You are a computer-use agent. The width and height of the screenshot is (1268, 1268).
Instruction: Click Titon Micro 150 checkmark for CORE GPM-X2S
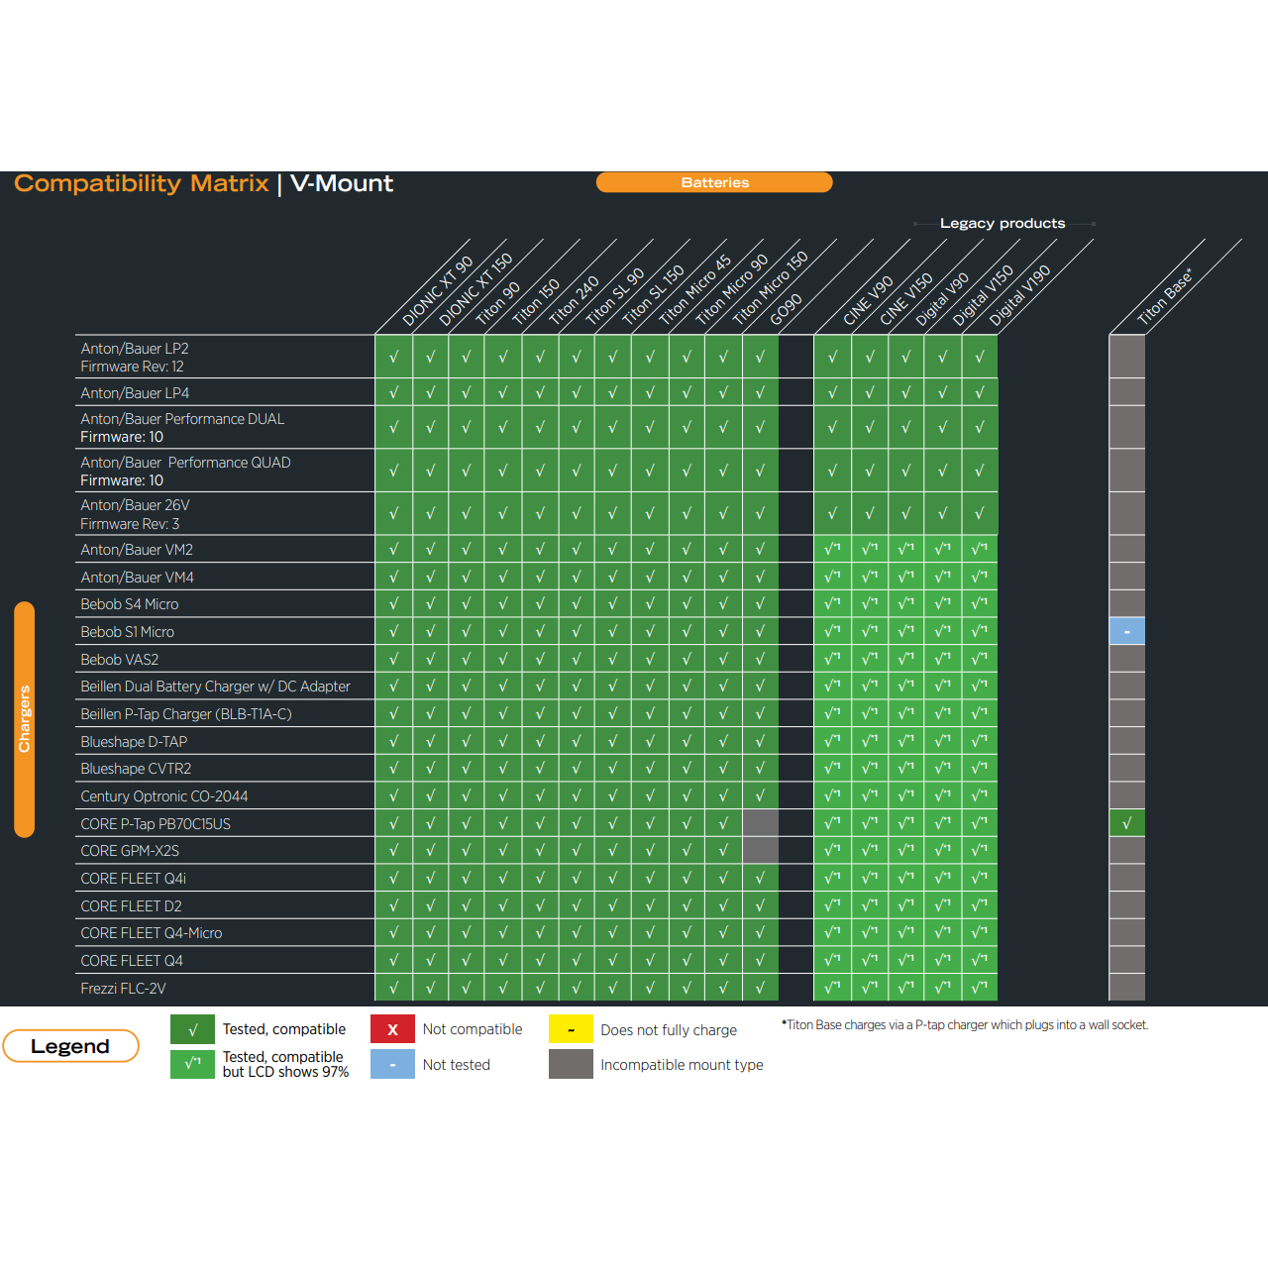pyautogui.click(x=723, y=850)
